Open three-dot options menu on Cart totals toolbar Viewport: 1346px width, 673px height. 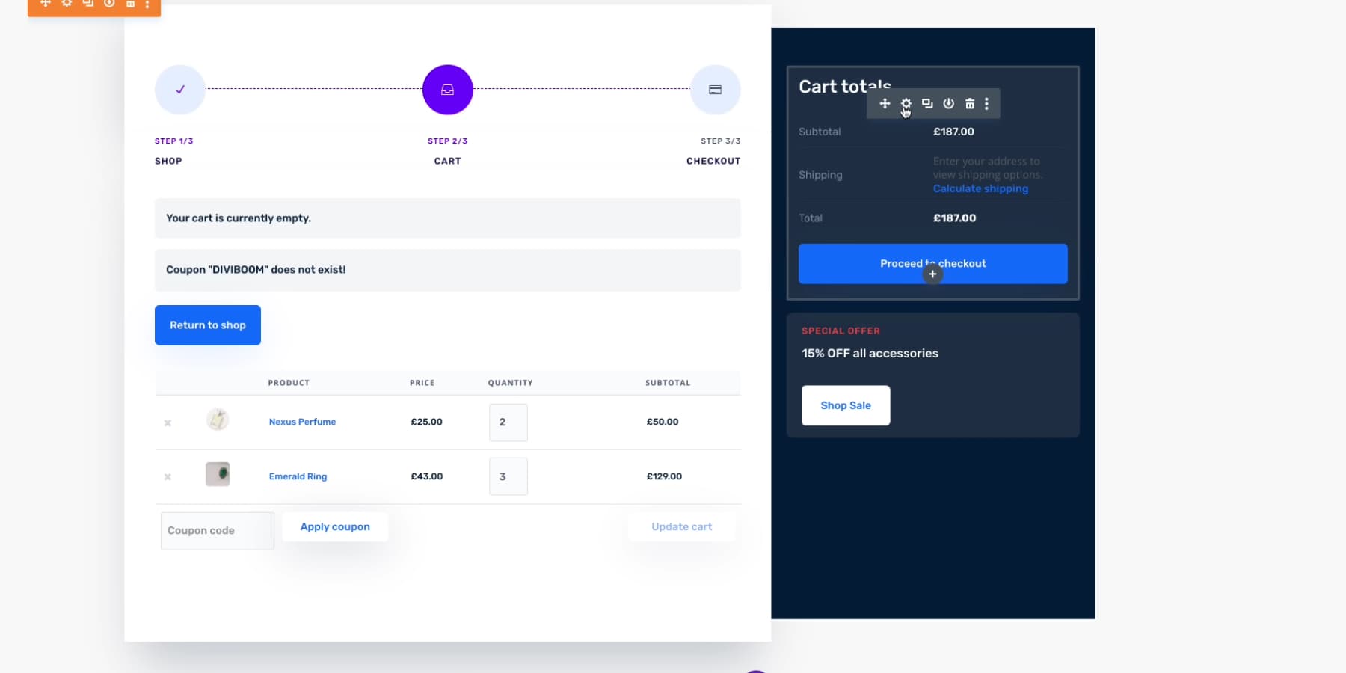click(x=987, y=103)
